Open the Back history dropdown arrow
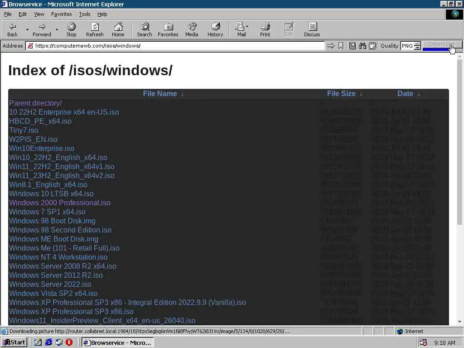The height and width of the screenshot is (348, 464). click(x=27, y=29)
